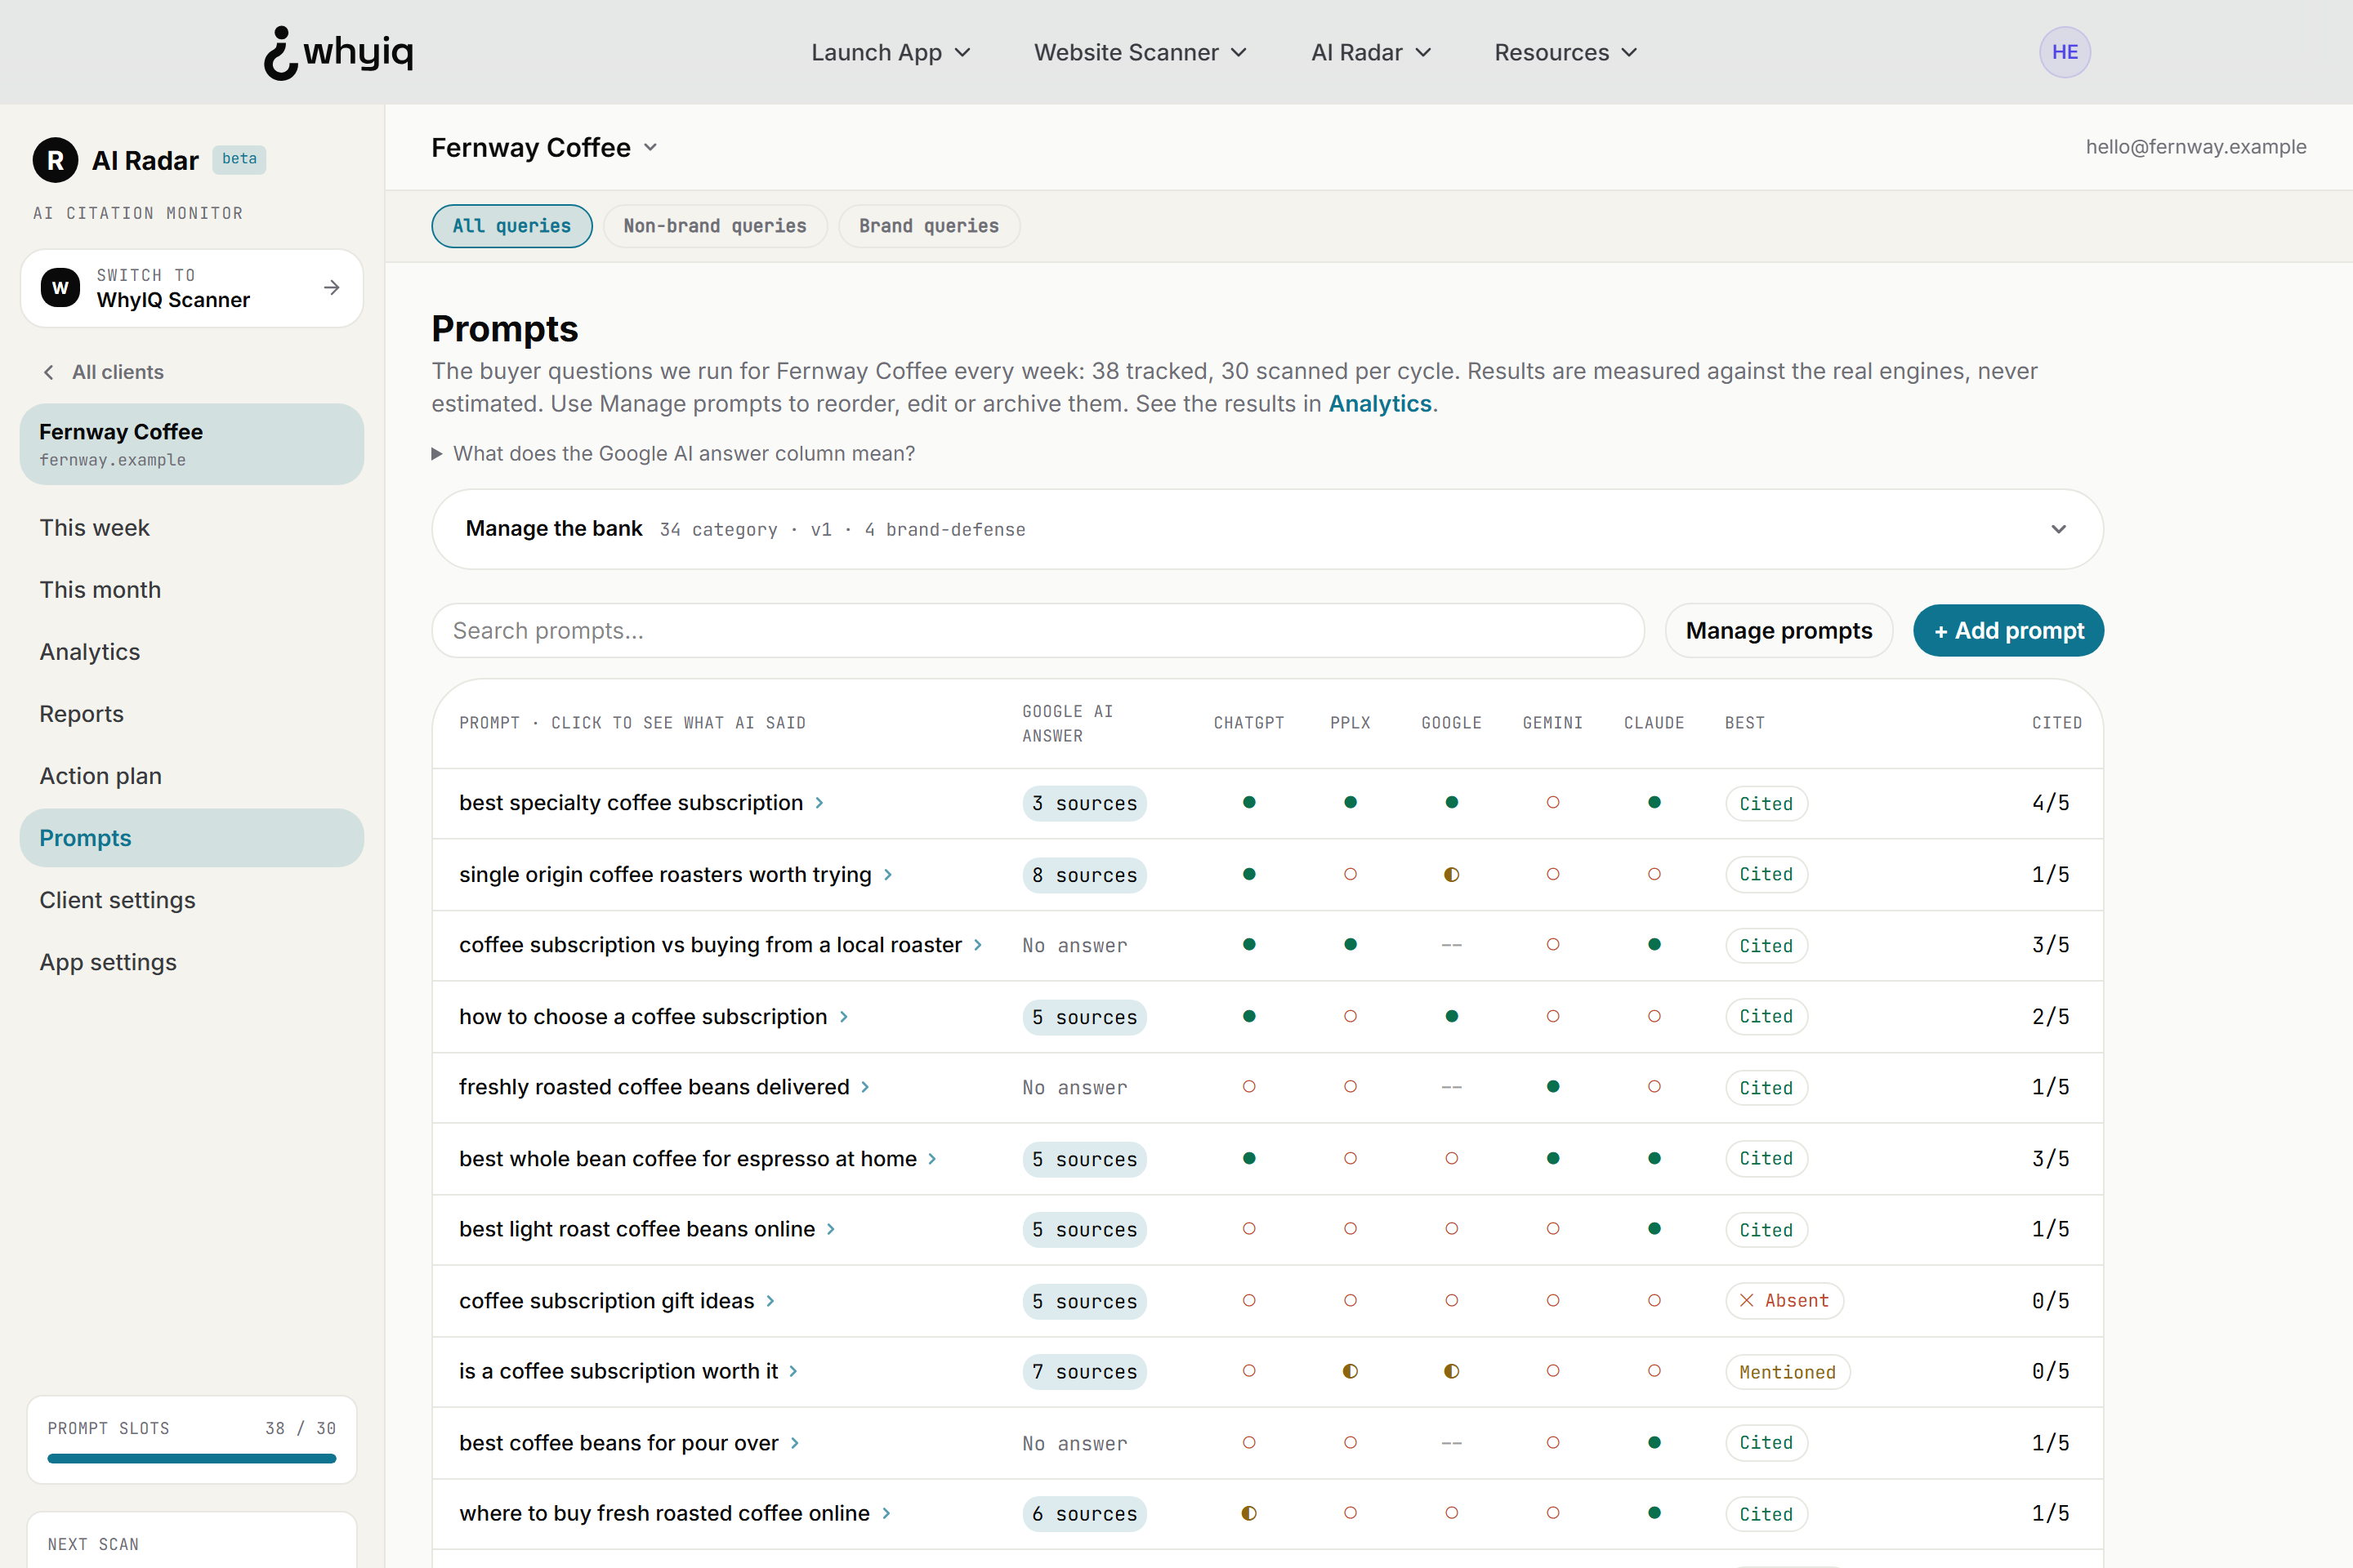Click chevron after how to choose a subscription
2353x1568 pixels.
(843, 1017)
